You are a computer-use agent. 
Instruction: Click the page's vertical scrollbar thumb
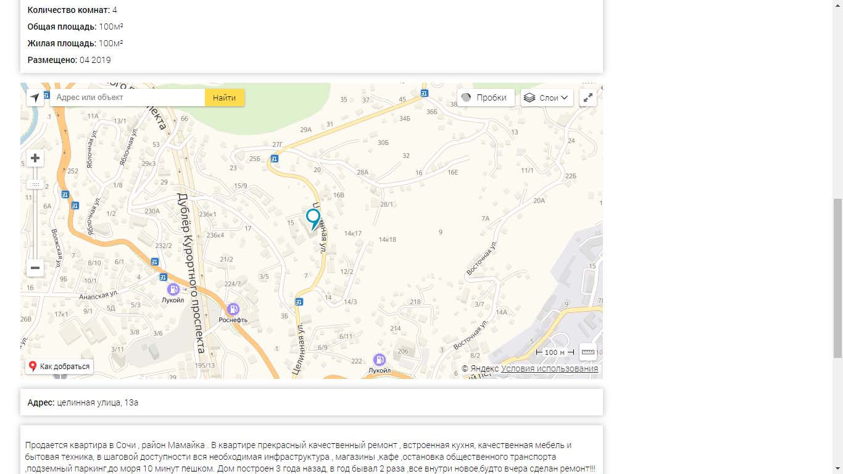(x=837, y=278)
